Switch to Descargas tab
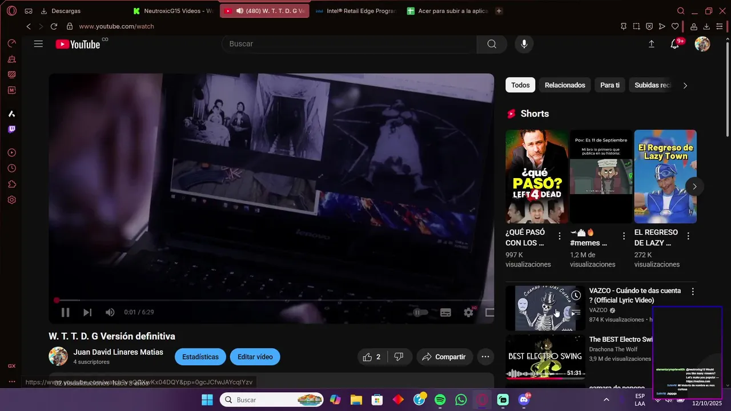Viewport: 731px width, 411px height. (x=61, y=11)
